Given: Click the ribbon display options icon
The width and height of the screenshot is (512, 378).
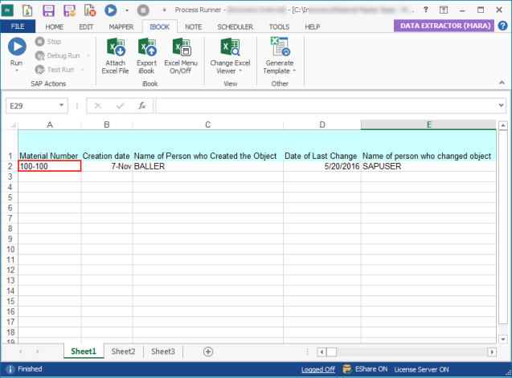Looking at the screenshot, I should click(x=444, y=10).
